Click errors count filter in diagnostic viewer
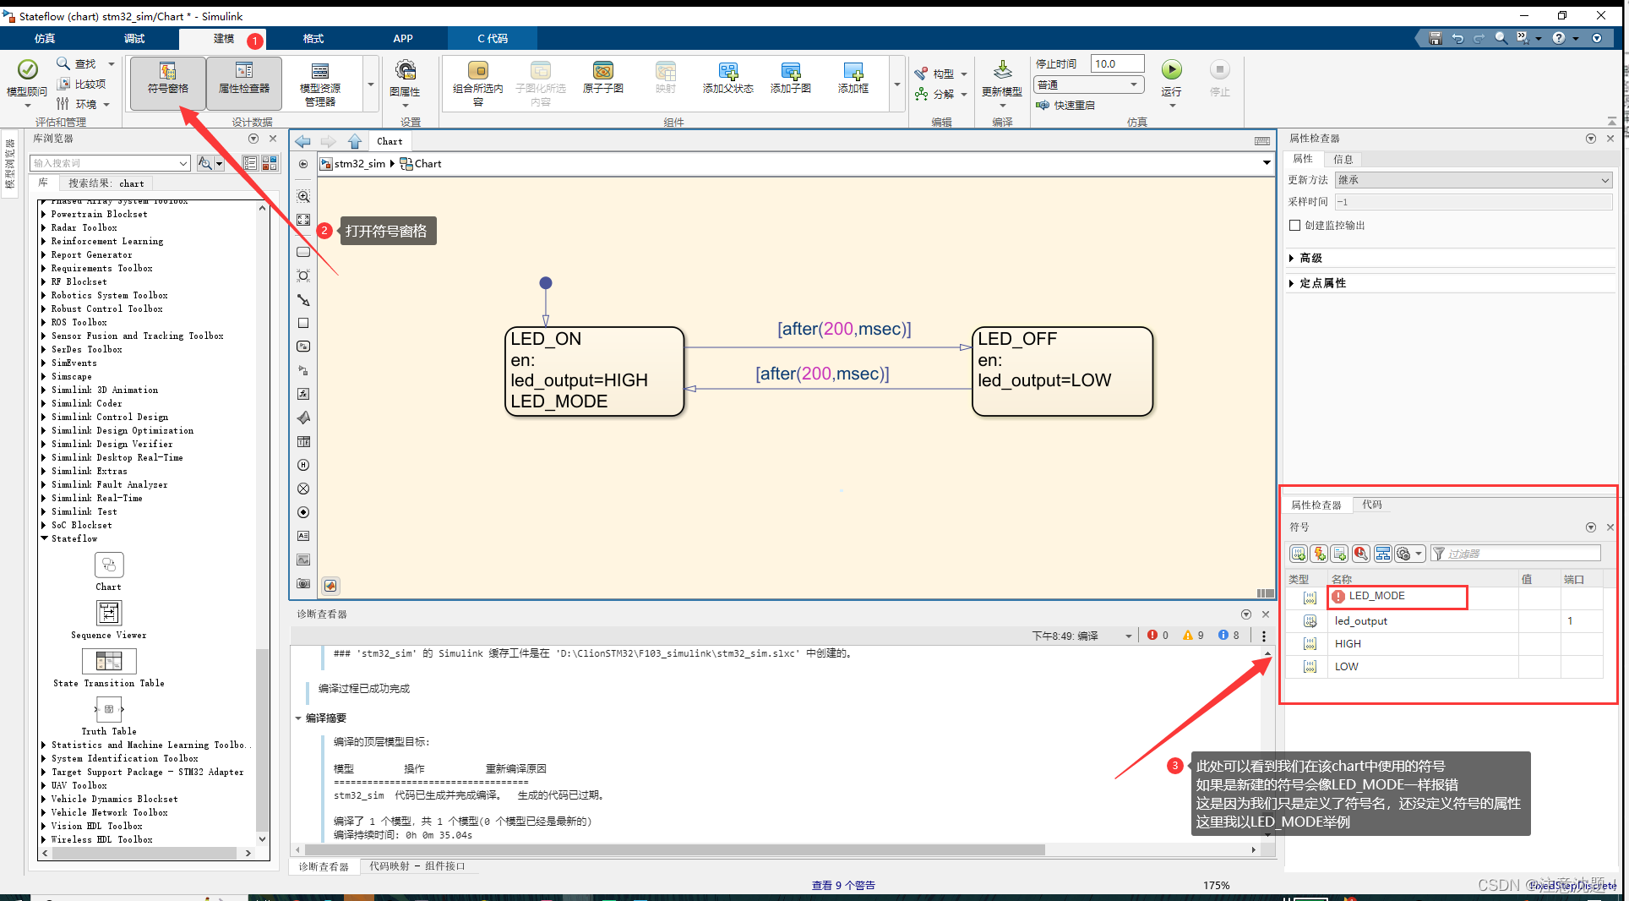The image size is (1629, 901). 1158,636
